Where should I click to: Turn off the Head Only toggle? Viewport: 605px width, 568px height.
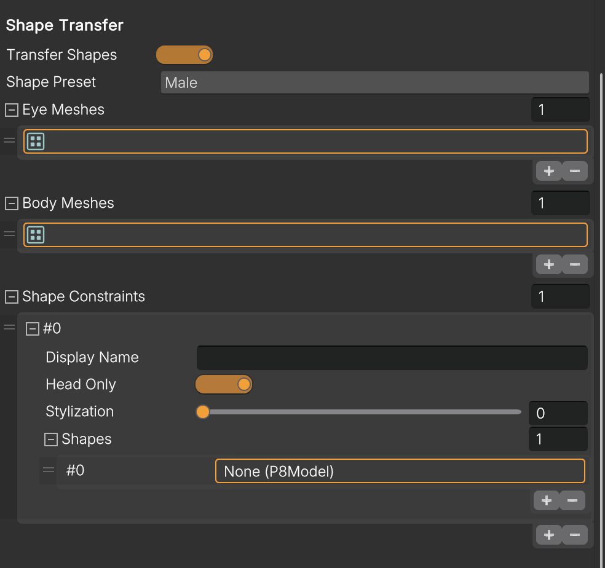(224, 384)
